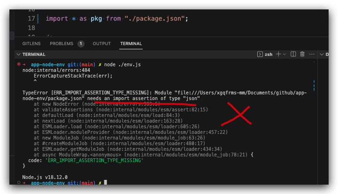Viewport: 338px width, 194px height.
Task: Select the TERMINAL tab
Action: [x=131, y=44]
